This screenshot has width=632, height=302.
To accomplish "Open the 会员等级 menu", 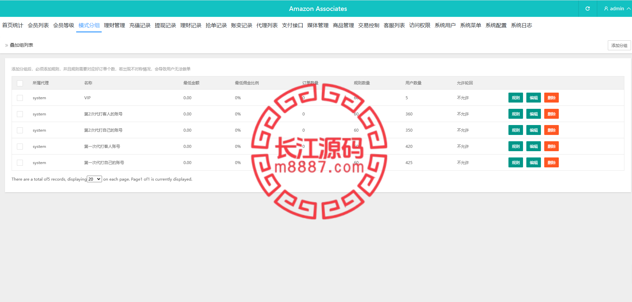I will (x=64, y=25).
